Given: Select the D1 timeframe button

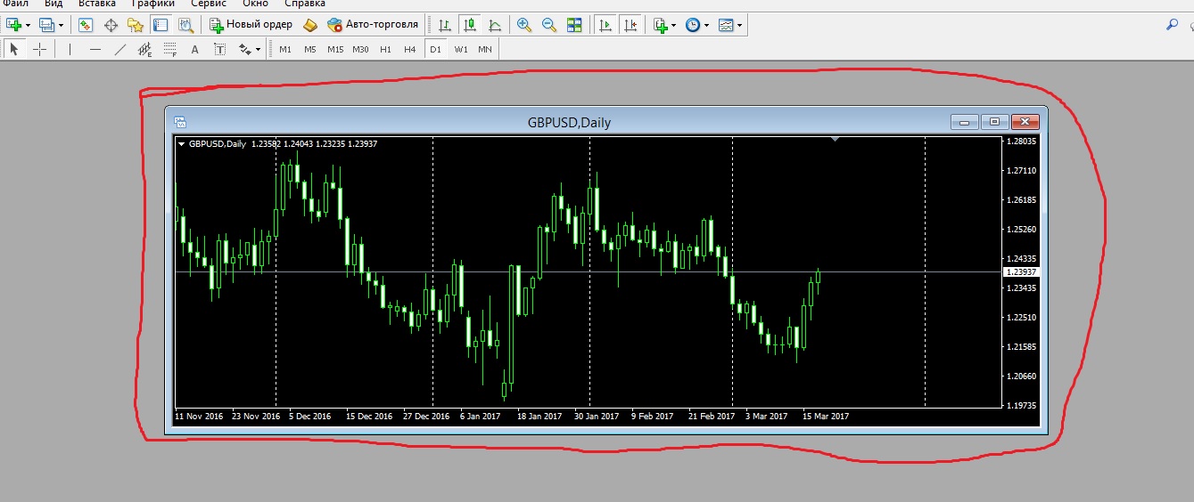Looking at the screenshot, I should click(435, 50).
